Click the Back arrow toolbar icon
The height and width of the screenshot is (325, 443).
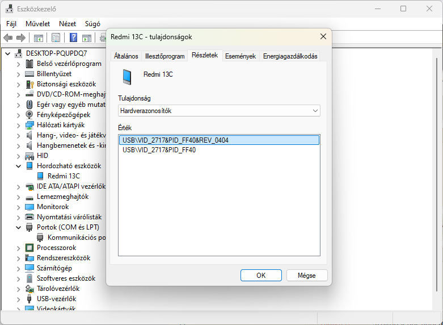point(8,37)
